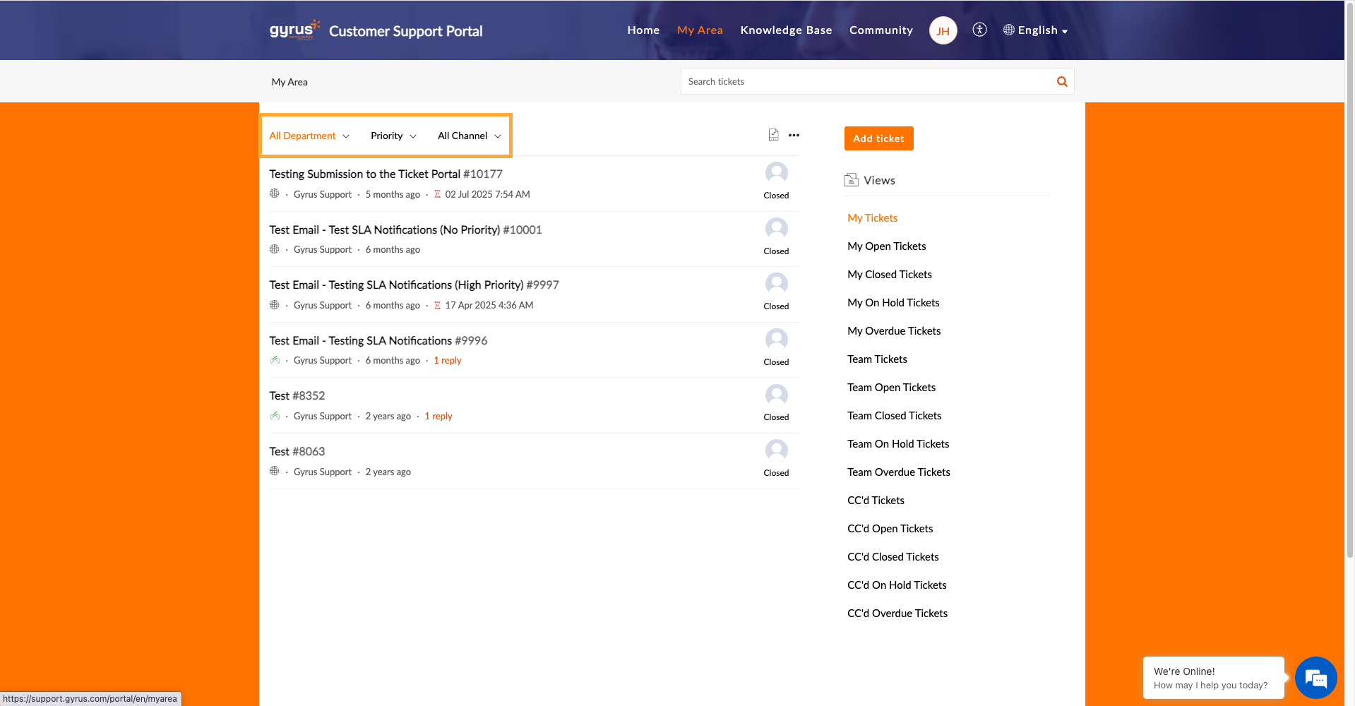Click assignee avatar on ticket #8063
Screen dimensions: 1355x706
[776, 450]
